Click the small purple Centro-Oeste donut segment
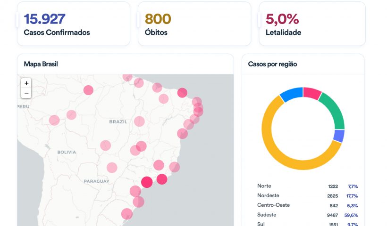This screenshot has width=387, height=226. [x=339, y=136]
